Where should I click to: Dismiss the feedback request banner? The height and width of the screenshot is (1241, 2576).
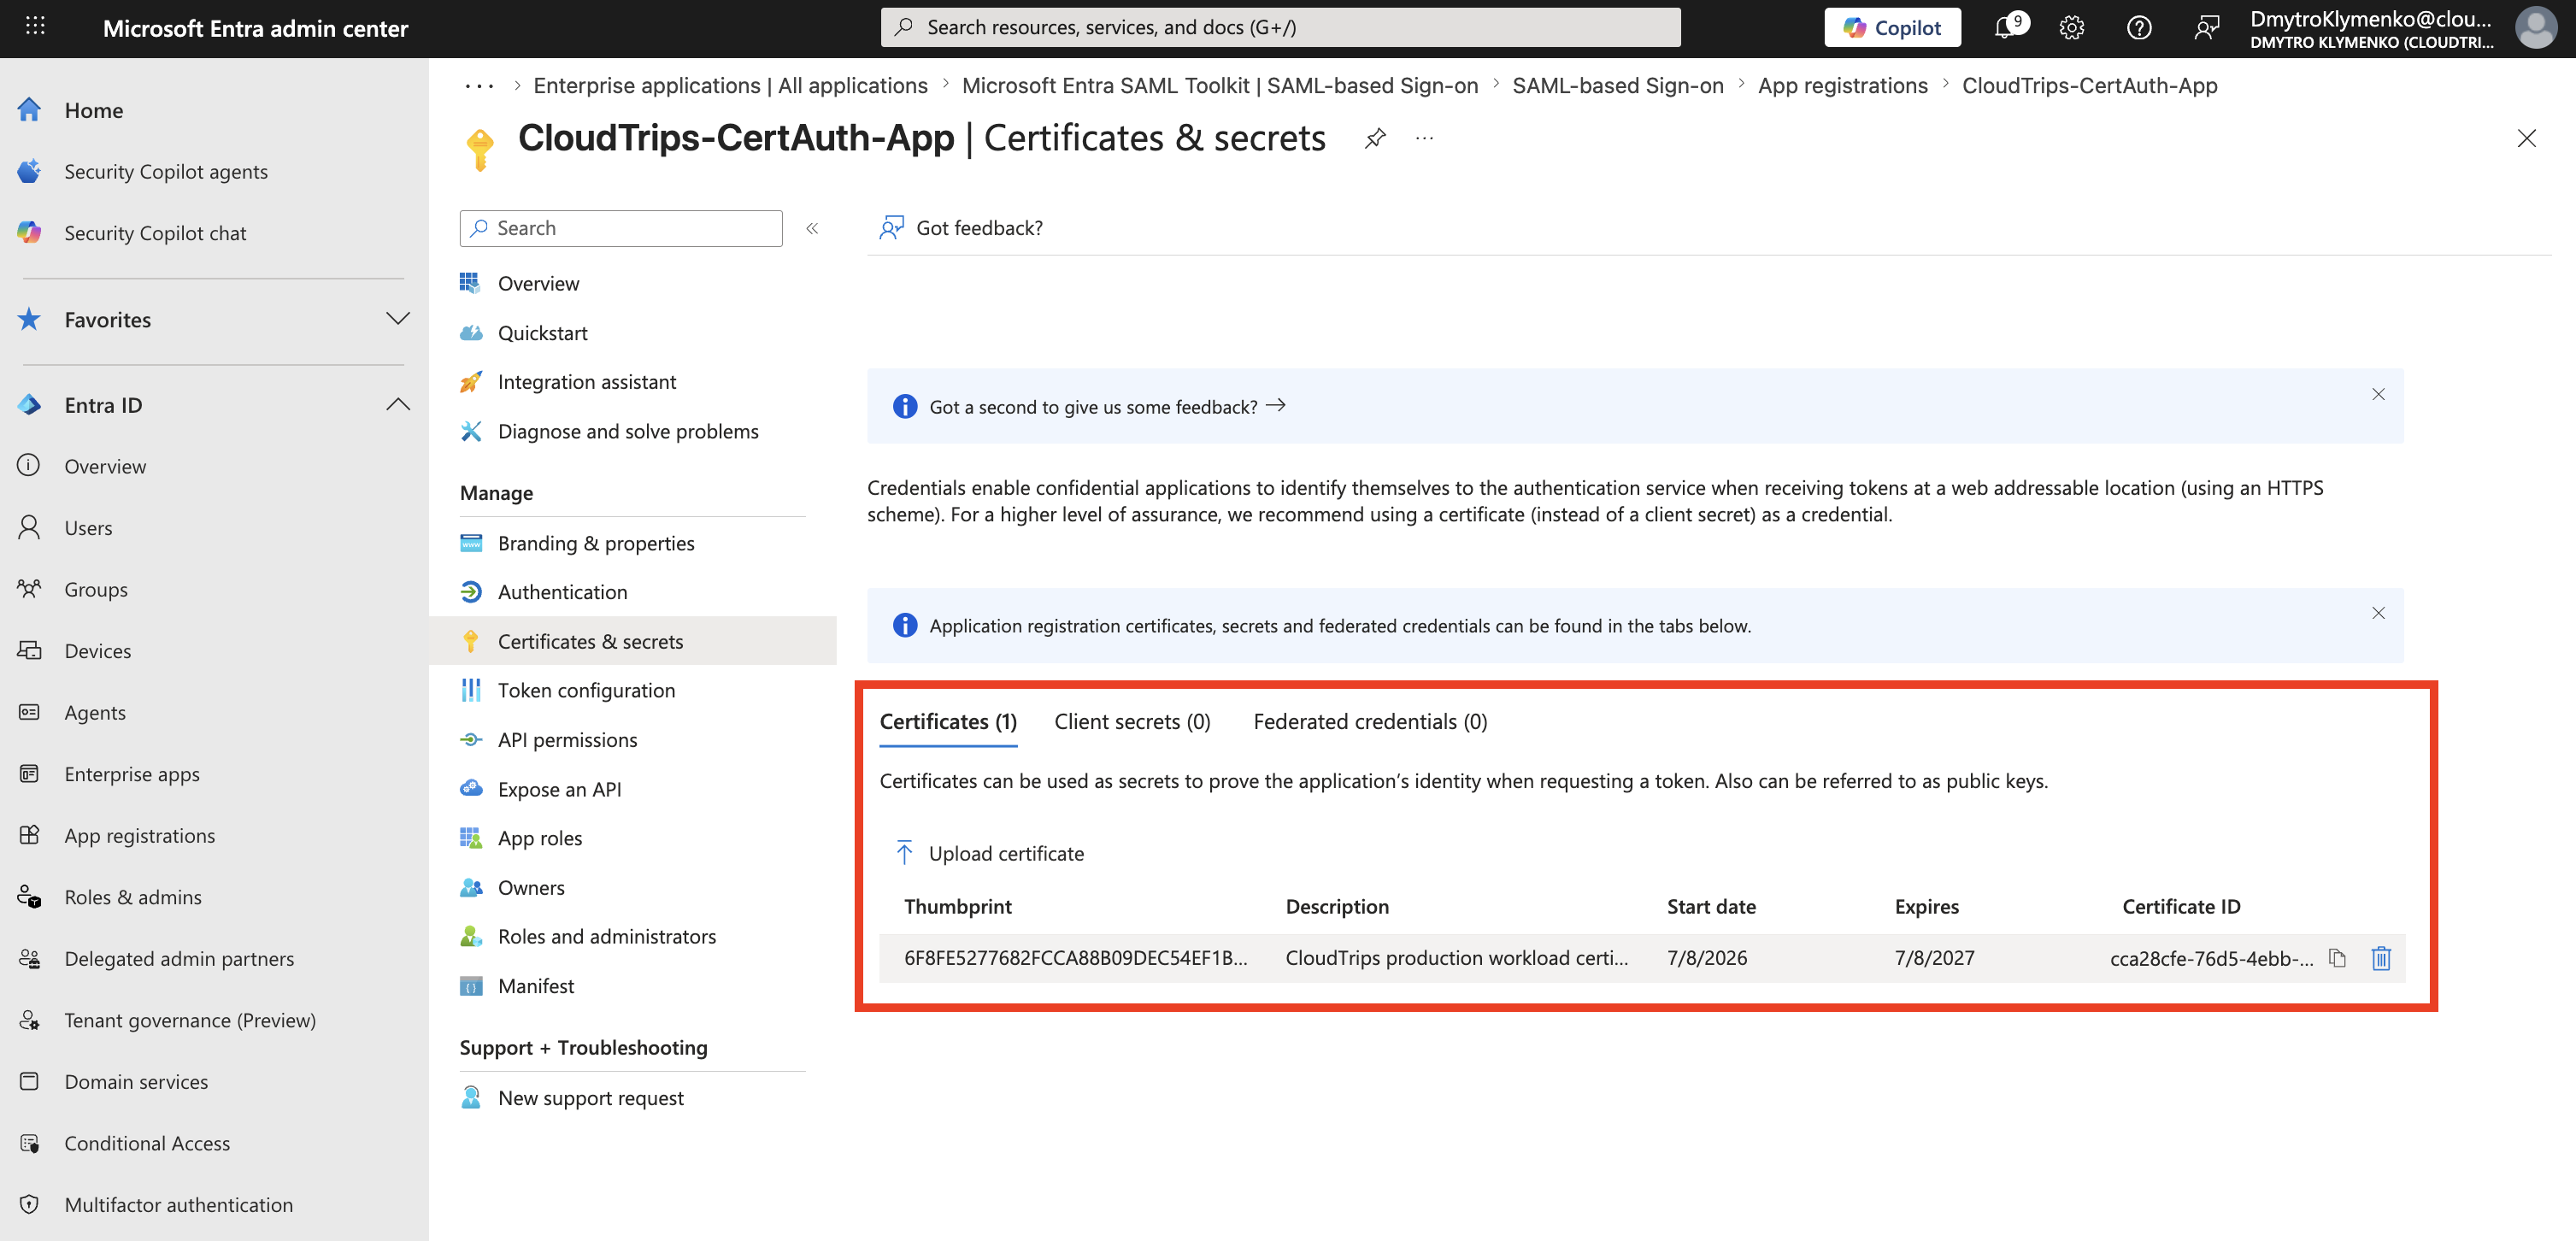click(2378, 394)
